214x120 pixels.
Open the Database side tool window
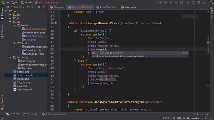212,13
